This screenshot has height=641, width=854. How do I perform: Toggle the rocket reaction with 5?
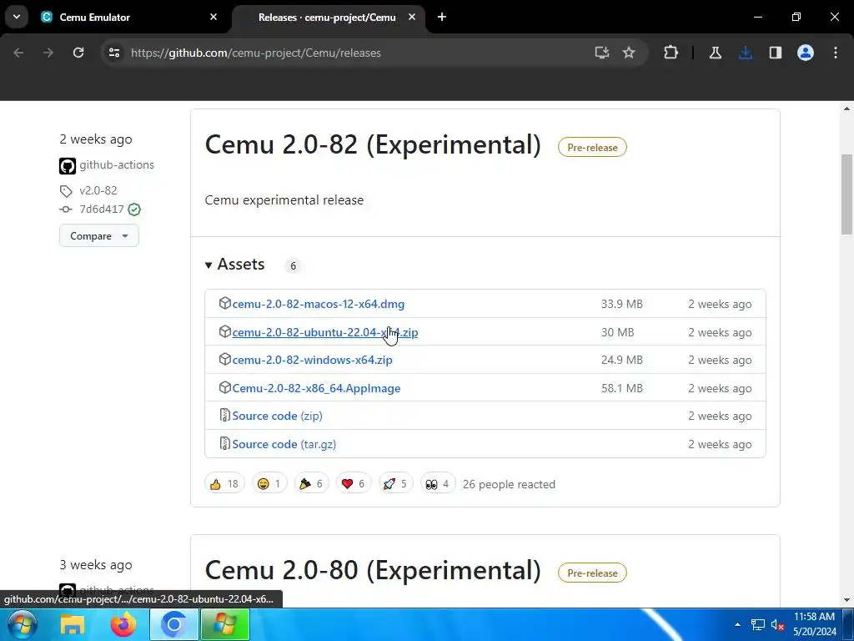395,484
